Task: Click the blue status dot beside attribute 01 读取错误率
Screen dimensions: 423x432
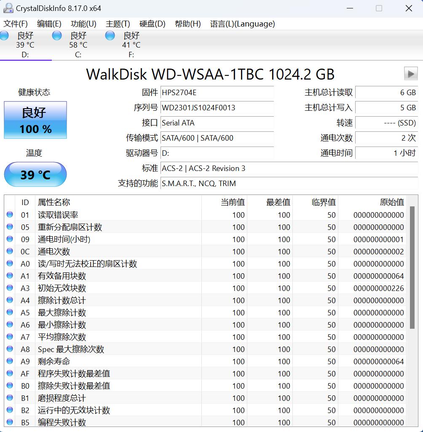Action: click(x=10, y=215)
